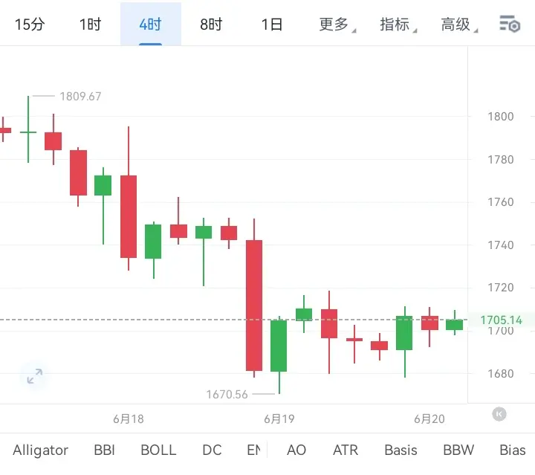This screenshot has width=535, height=475.
Task: Open chart settings icon at top right
Action: click(x=510, y=25)
